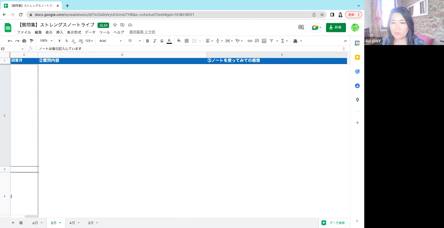Open the ファイル menu
Screen dimensions: 444x228
pyautogui.click(x=24, y=32)
